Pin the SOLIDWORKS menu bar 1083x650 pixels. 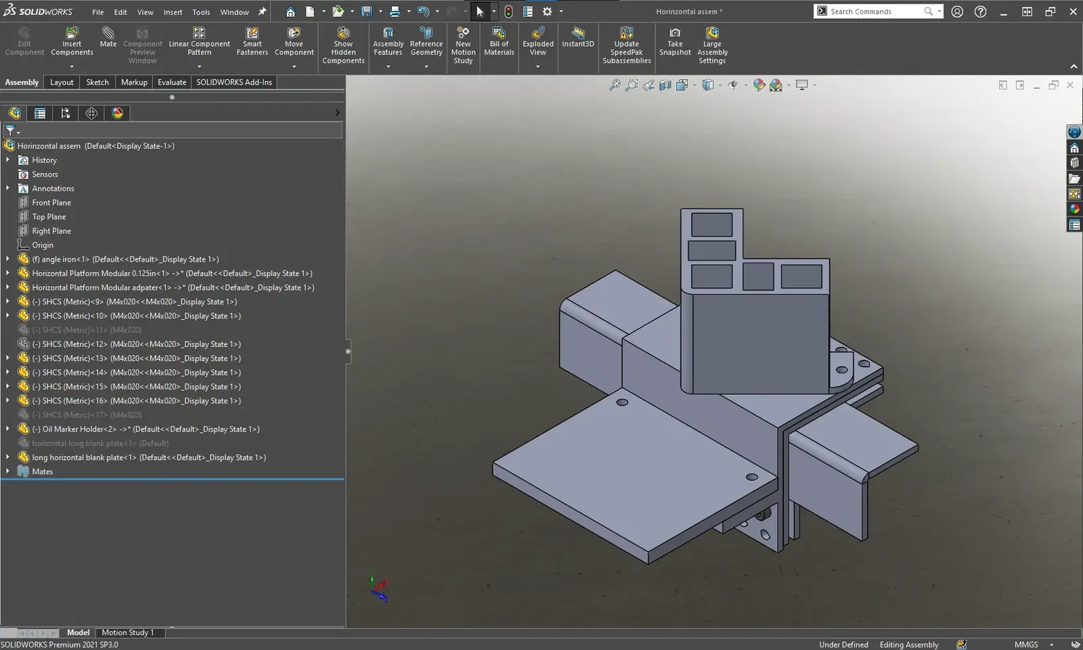(x=263, y=11)
